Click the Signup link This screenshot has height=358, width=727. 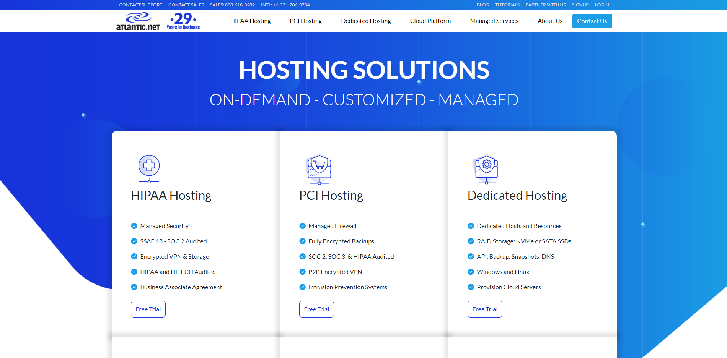pyautogui.click(x=580, y=5)
